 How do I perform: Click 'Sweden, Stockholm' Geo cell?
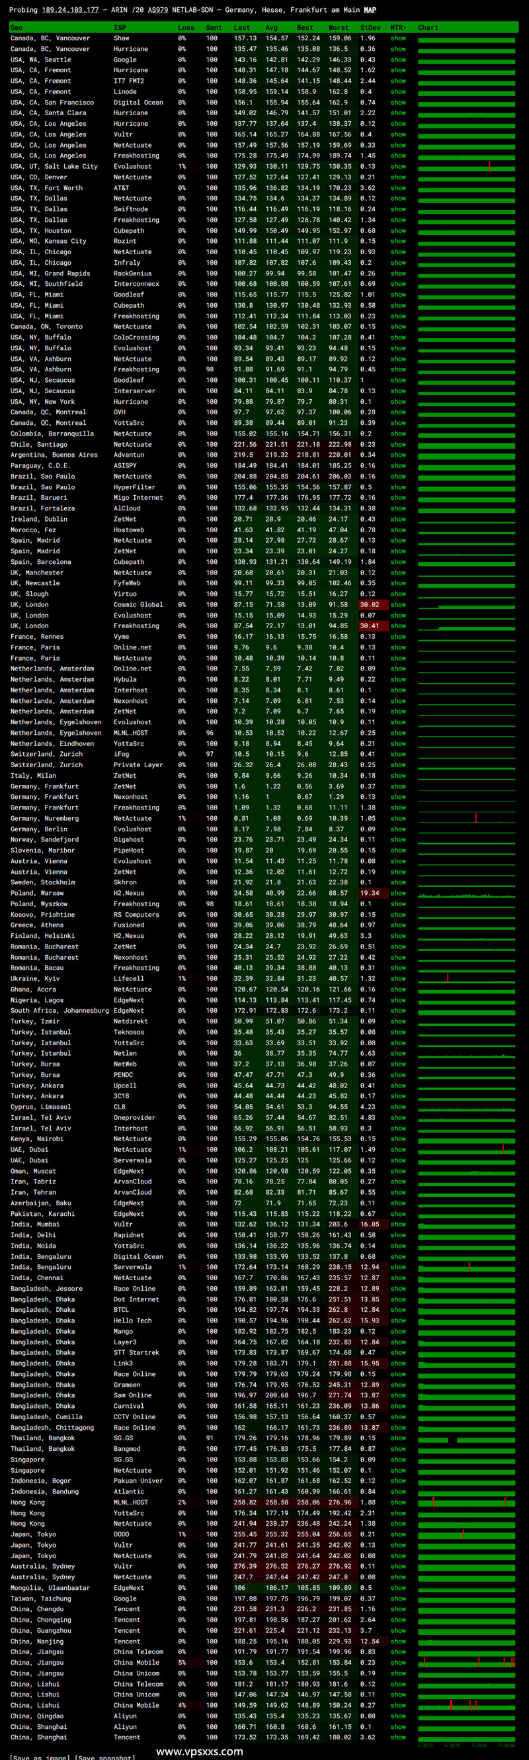(42, 883)
